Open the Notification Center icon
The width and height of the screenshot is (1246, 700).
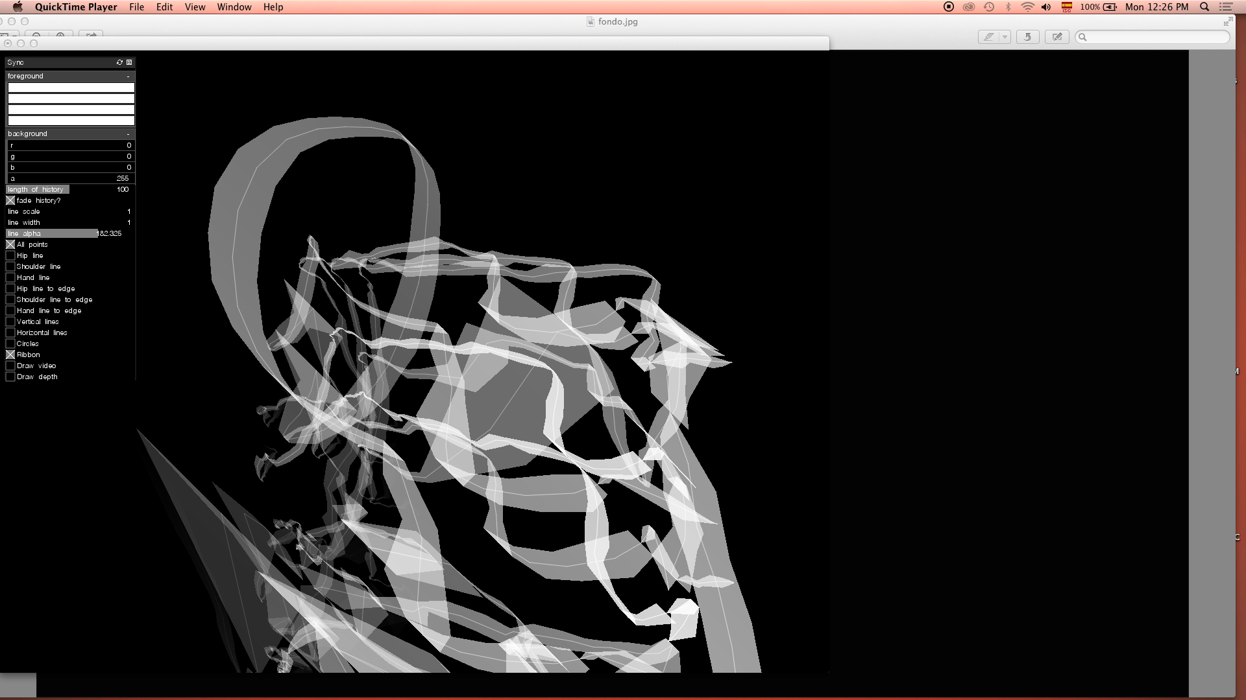pos(1226,7)
